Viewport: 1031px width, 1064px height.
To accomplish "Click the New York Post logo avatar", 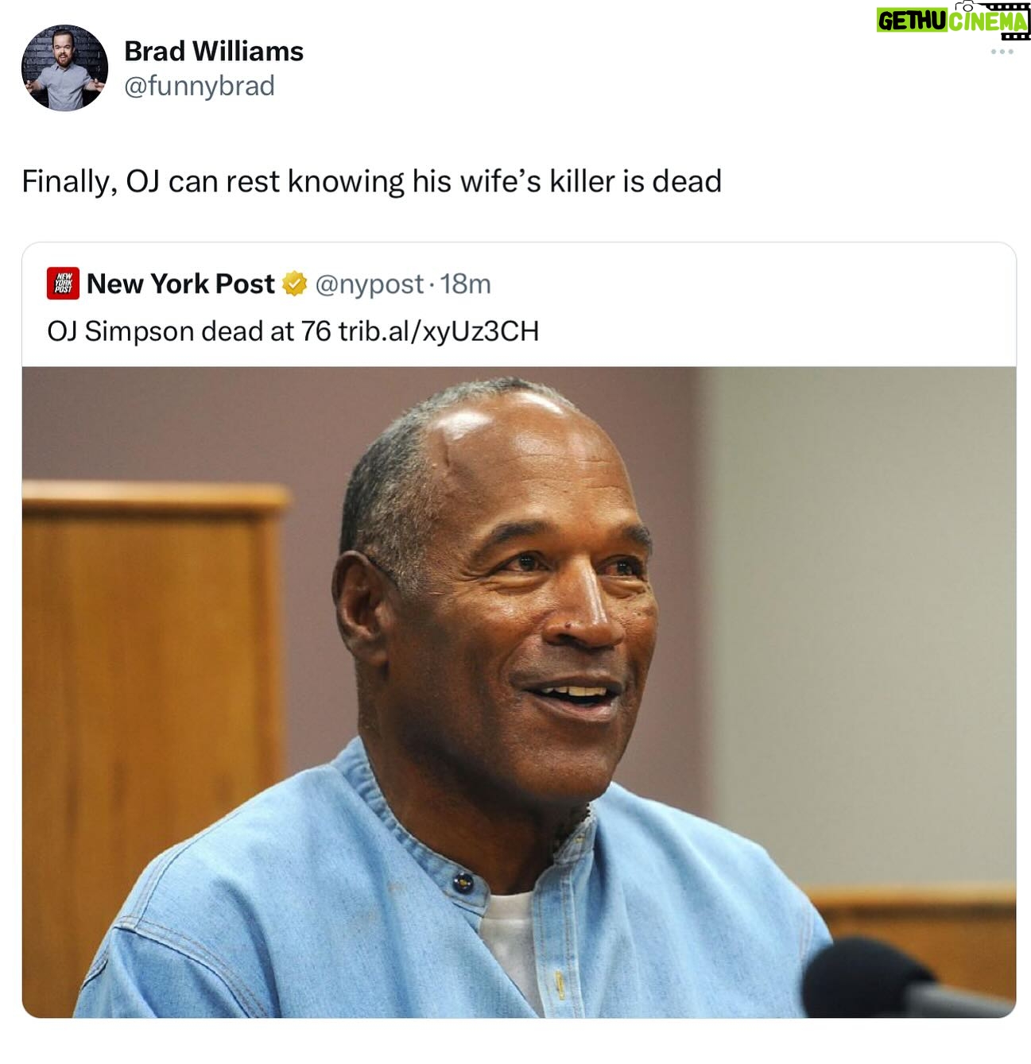I will [63, 283].
